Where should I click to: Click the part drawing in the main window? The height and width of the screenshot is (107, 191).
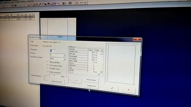(x=58, y=27)
